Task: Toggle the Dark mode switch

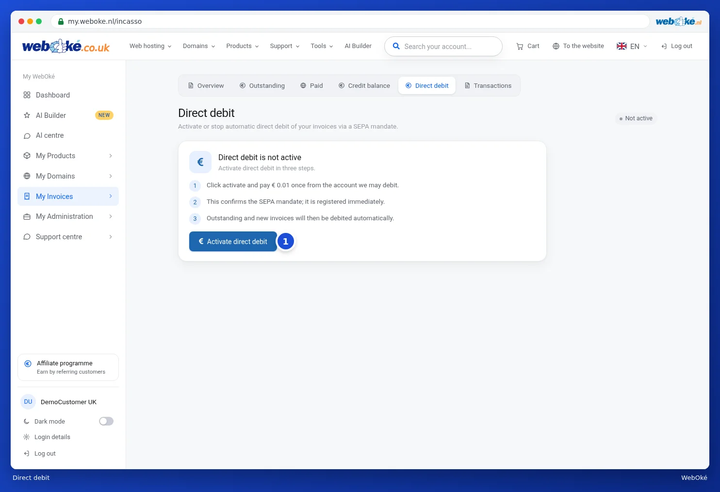Action: coord(106,421)
